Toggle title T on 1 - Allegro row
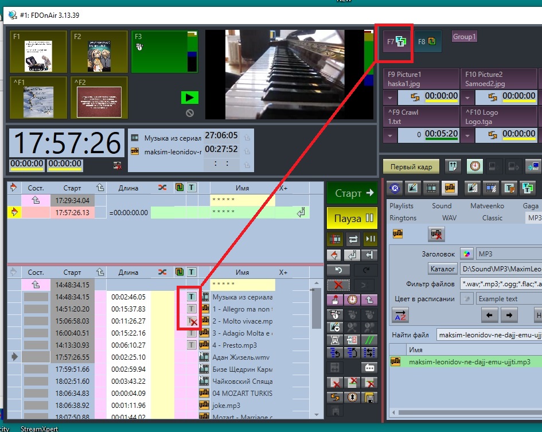 coord(192,309)
